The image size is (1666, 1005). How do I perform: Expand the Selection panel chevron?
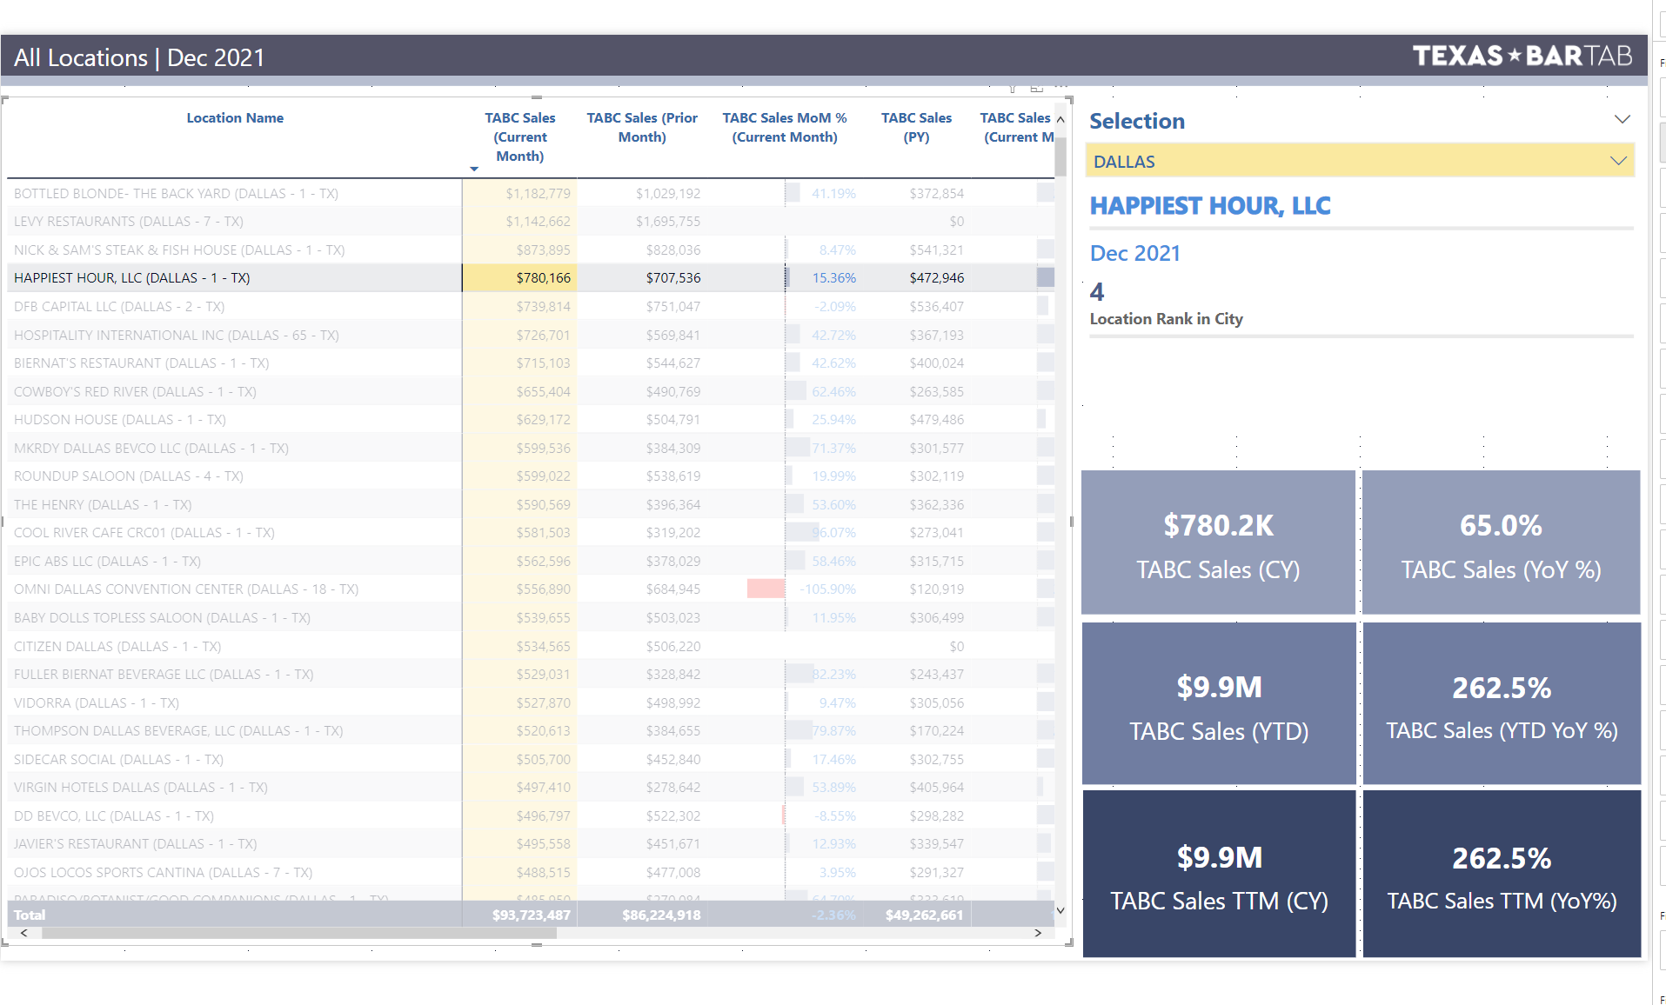pyautogui.click(x=1622, y=119)
